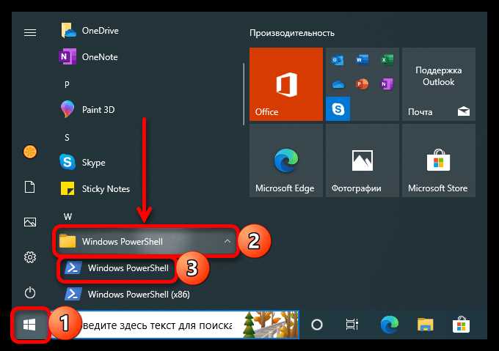Image resolution: width=499 pixels, height=351 pixels.
Task: Open the Start menu Windows button
Action: click(29, 325)
